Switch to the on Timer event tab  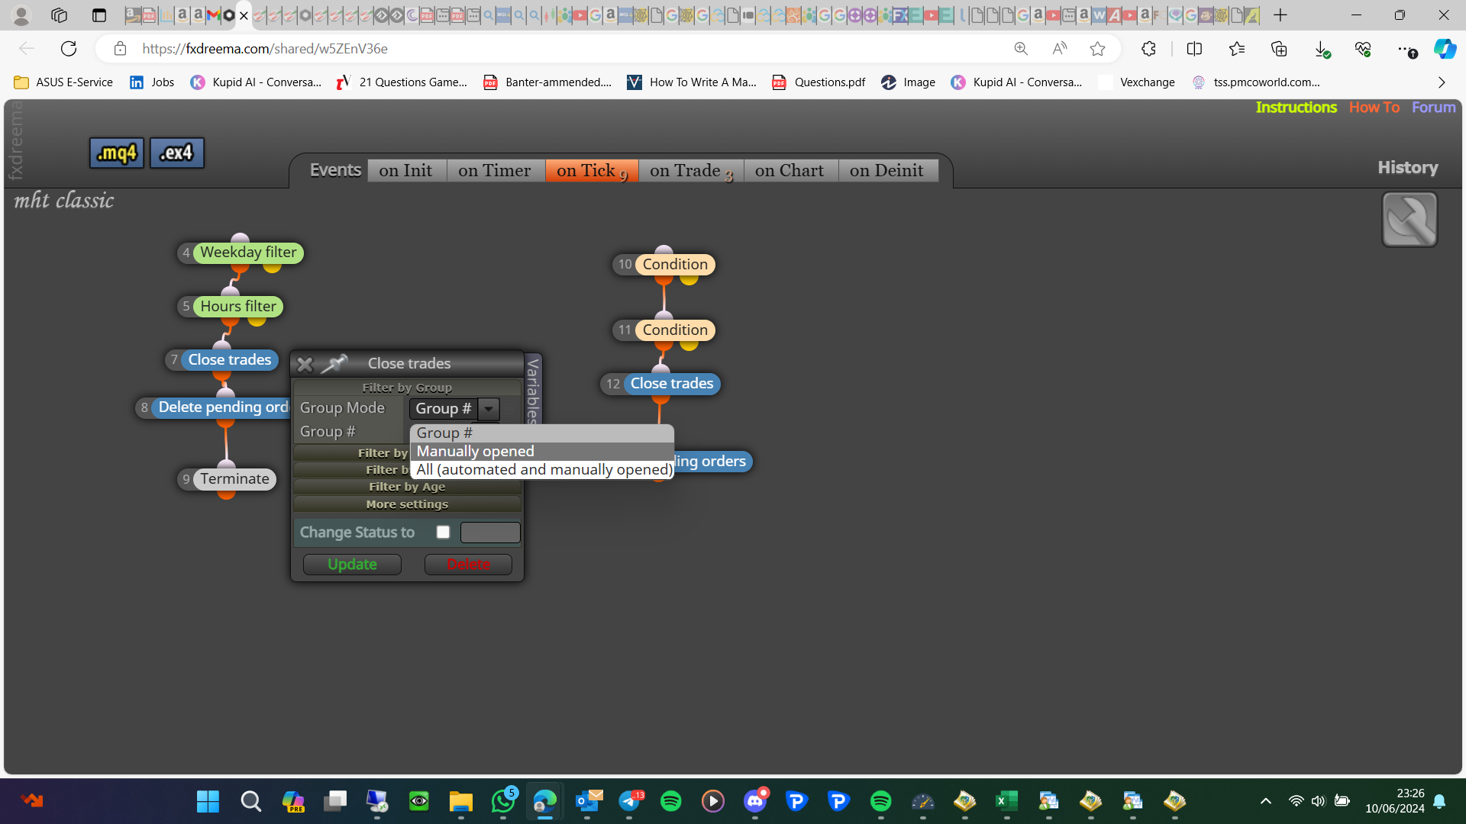pos(495,171)
